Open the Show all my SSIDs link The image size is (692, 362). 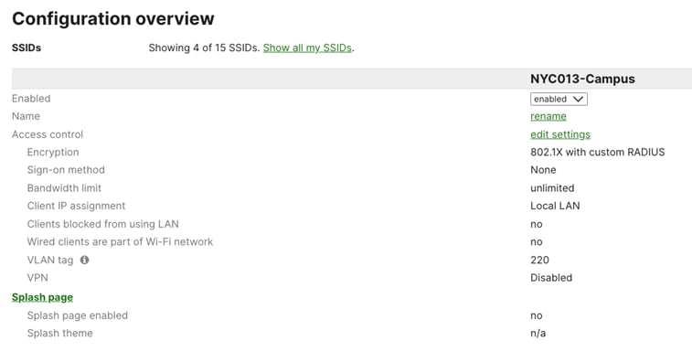tap(307, 48)
